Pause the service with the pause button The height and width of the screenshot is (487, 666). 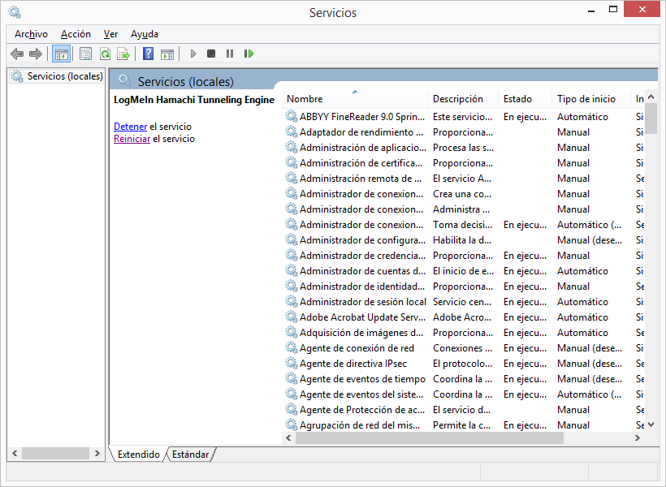[230, 54]
